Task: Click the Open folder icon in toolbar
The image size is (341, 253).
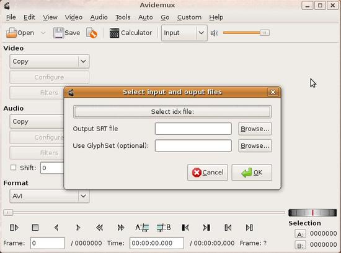Action: [12, 33]
